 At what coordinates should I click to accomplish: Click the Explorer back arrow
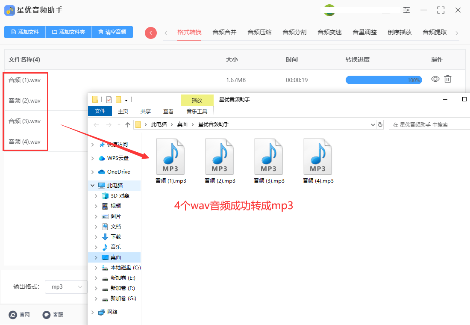[x=96, y=124]
